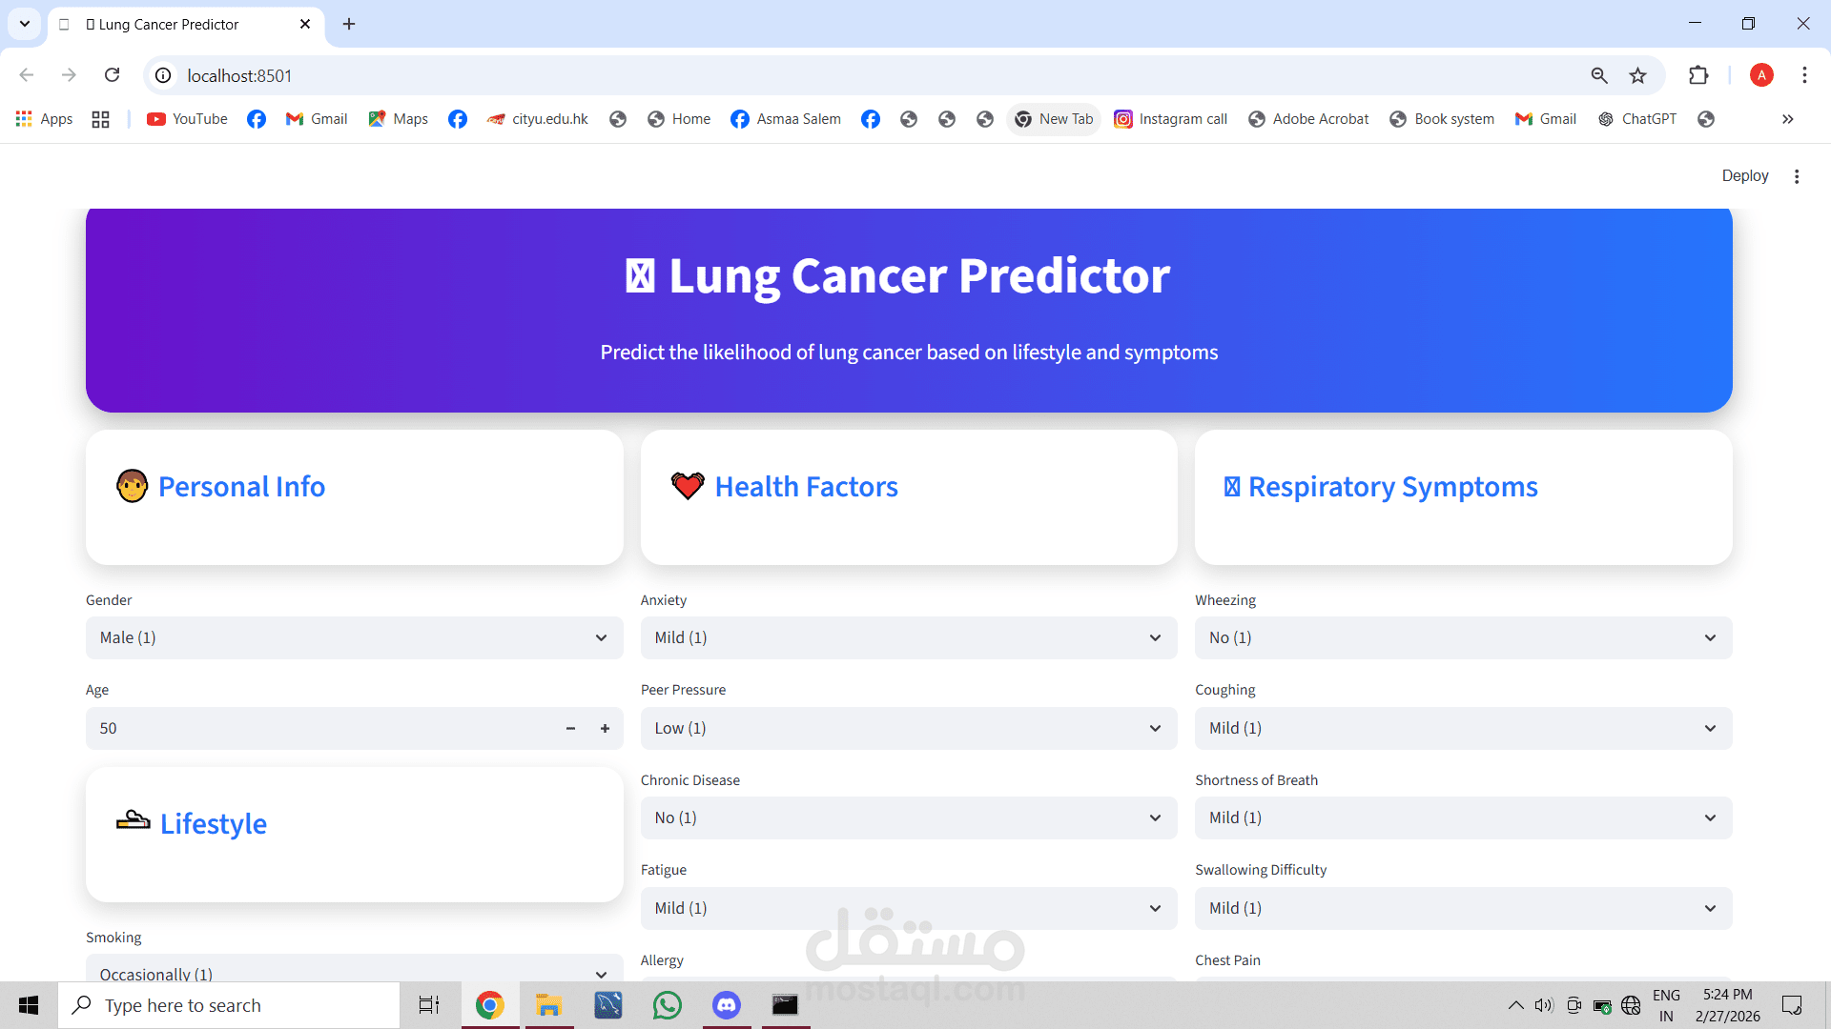Open the Maps bookmark
1831x1029 pixels.
[x=398, y=119]
